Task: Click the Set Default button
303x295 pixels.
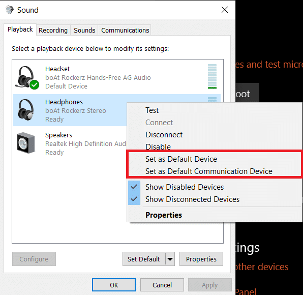Action: tap(144, 259)
